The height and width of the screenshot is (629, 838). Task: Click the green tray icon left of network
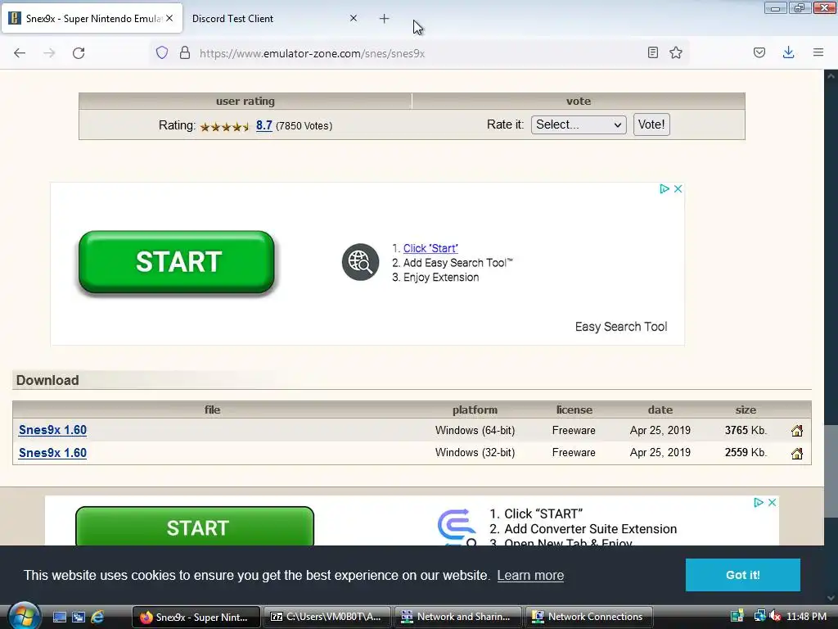pyautogui.click(x=737, y=616)
